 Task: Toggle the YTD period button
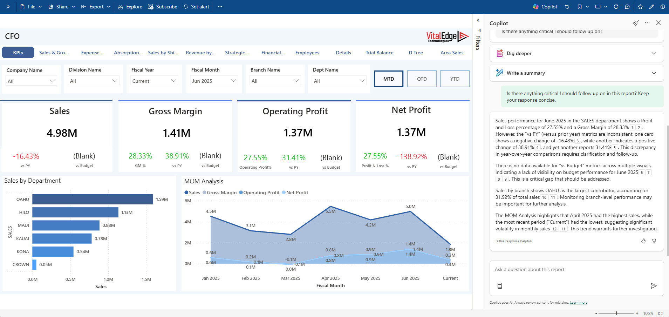(455, 79)
